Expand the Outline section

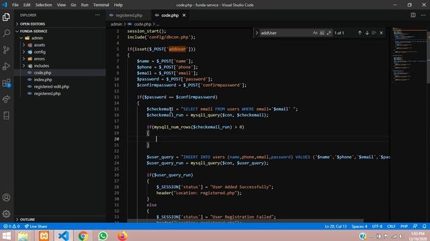point(60,220)
